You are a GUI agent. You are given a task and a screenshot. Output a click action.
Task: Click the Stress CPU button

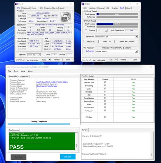tap(107, 41)
